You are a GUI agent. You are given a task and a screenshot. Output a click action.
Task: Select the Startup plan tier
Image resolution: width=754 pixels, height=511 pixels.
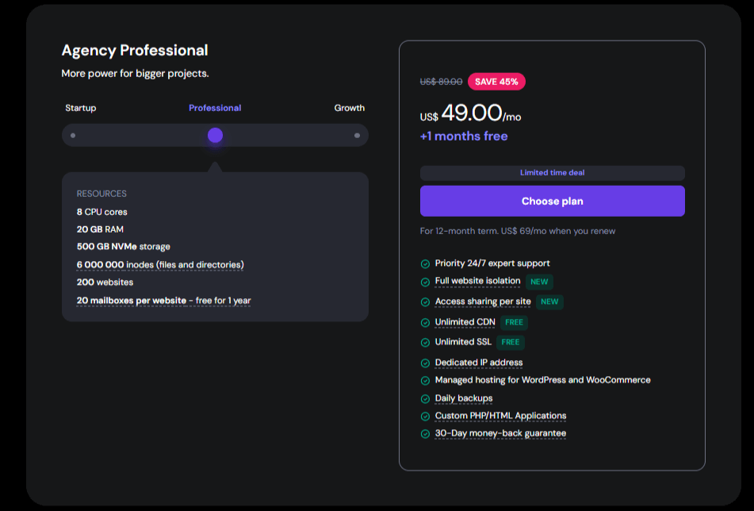coord(73,135)
